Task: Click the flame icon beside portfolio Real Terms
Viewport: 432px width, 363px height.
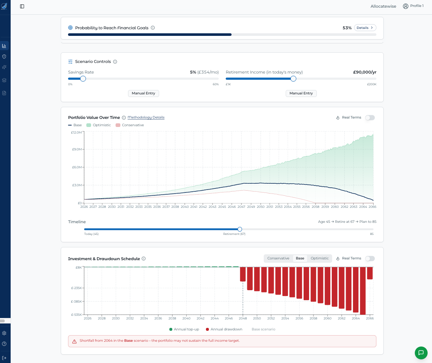Action: (x=338, y=118)
